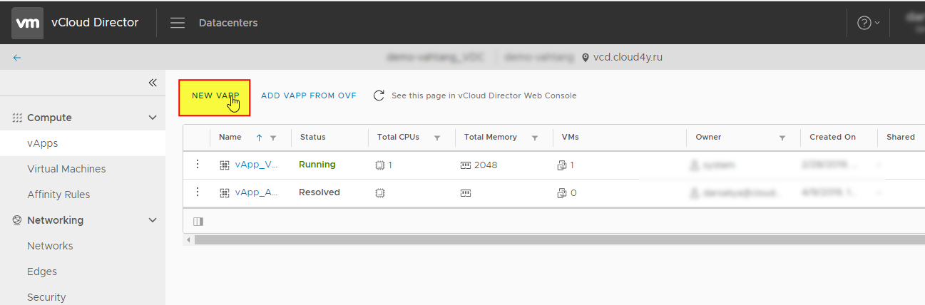This screenshot has height=305, width=925.
Task: Click the vm logo
Action: coord(28,23)
